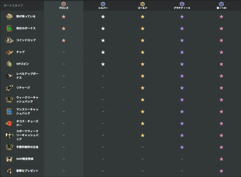Image resolution: width=241 pixels, height=177 pixels.
Task: Click the blue calendar icon for マンスリーキャッシュバック
Action: pyautogui.click(x=9, y=111)
